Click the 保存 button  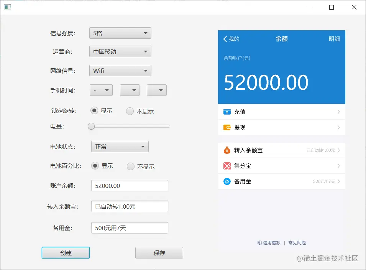(x=159, y=253)
